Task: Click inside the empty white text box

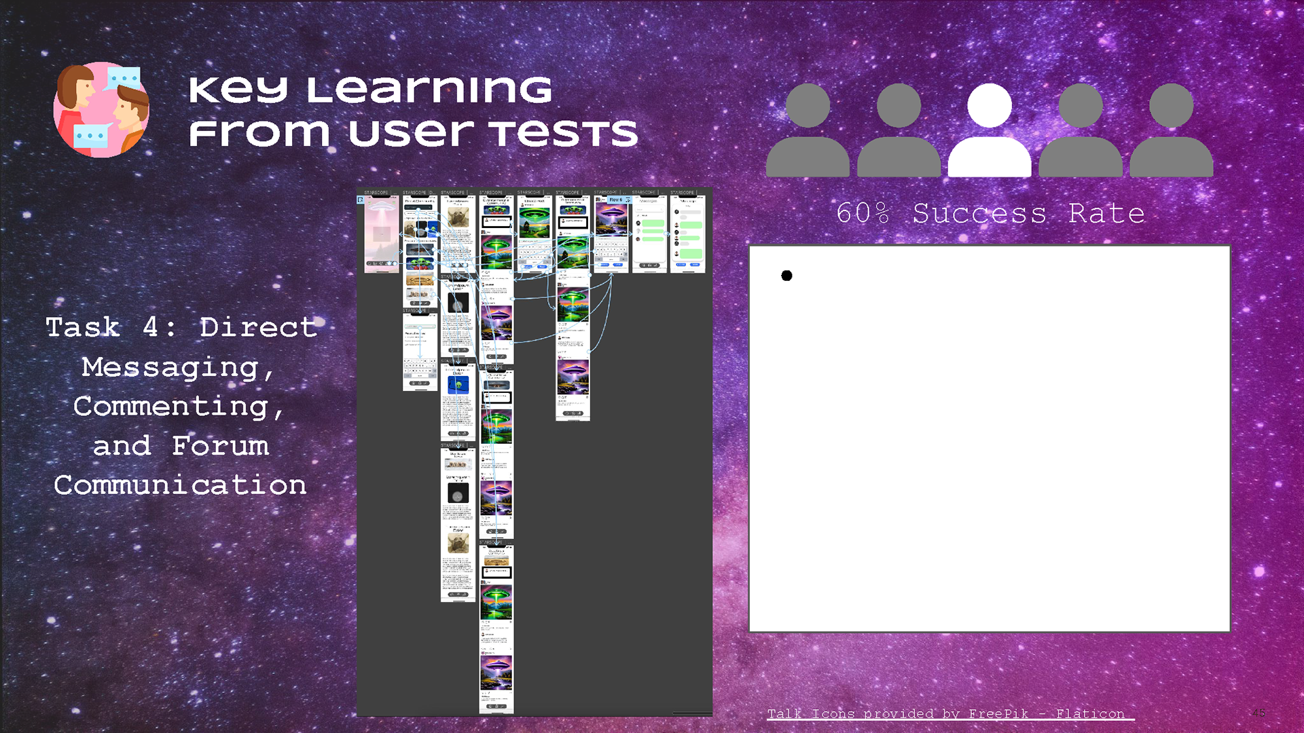Action: [x=990, y=448]
